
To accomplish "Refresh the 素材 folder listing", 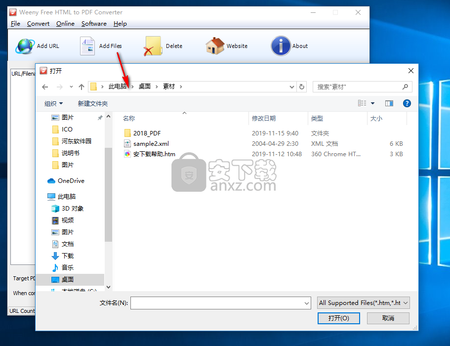I will [302, 86].
